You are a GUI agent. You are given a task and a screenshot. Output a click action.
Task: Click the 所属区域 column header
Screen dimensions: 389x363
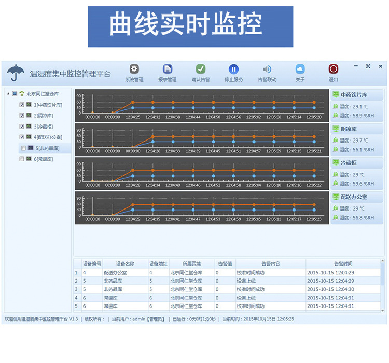(x=192, y=264)
